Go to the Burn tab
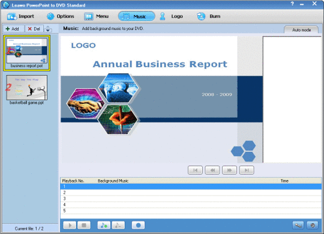324x234 pixels. (208, 16)
